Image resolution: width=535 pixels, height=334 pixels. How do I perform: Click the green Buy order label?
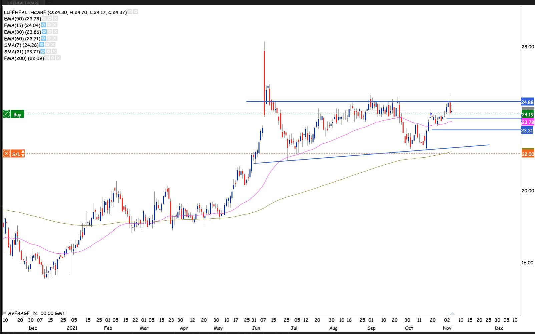click(17, 114)
